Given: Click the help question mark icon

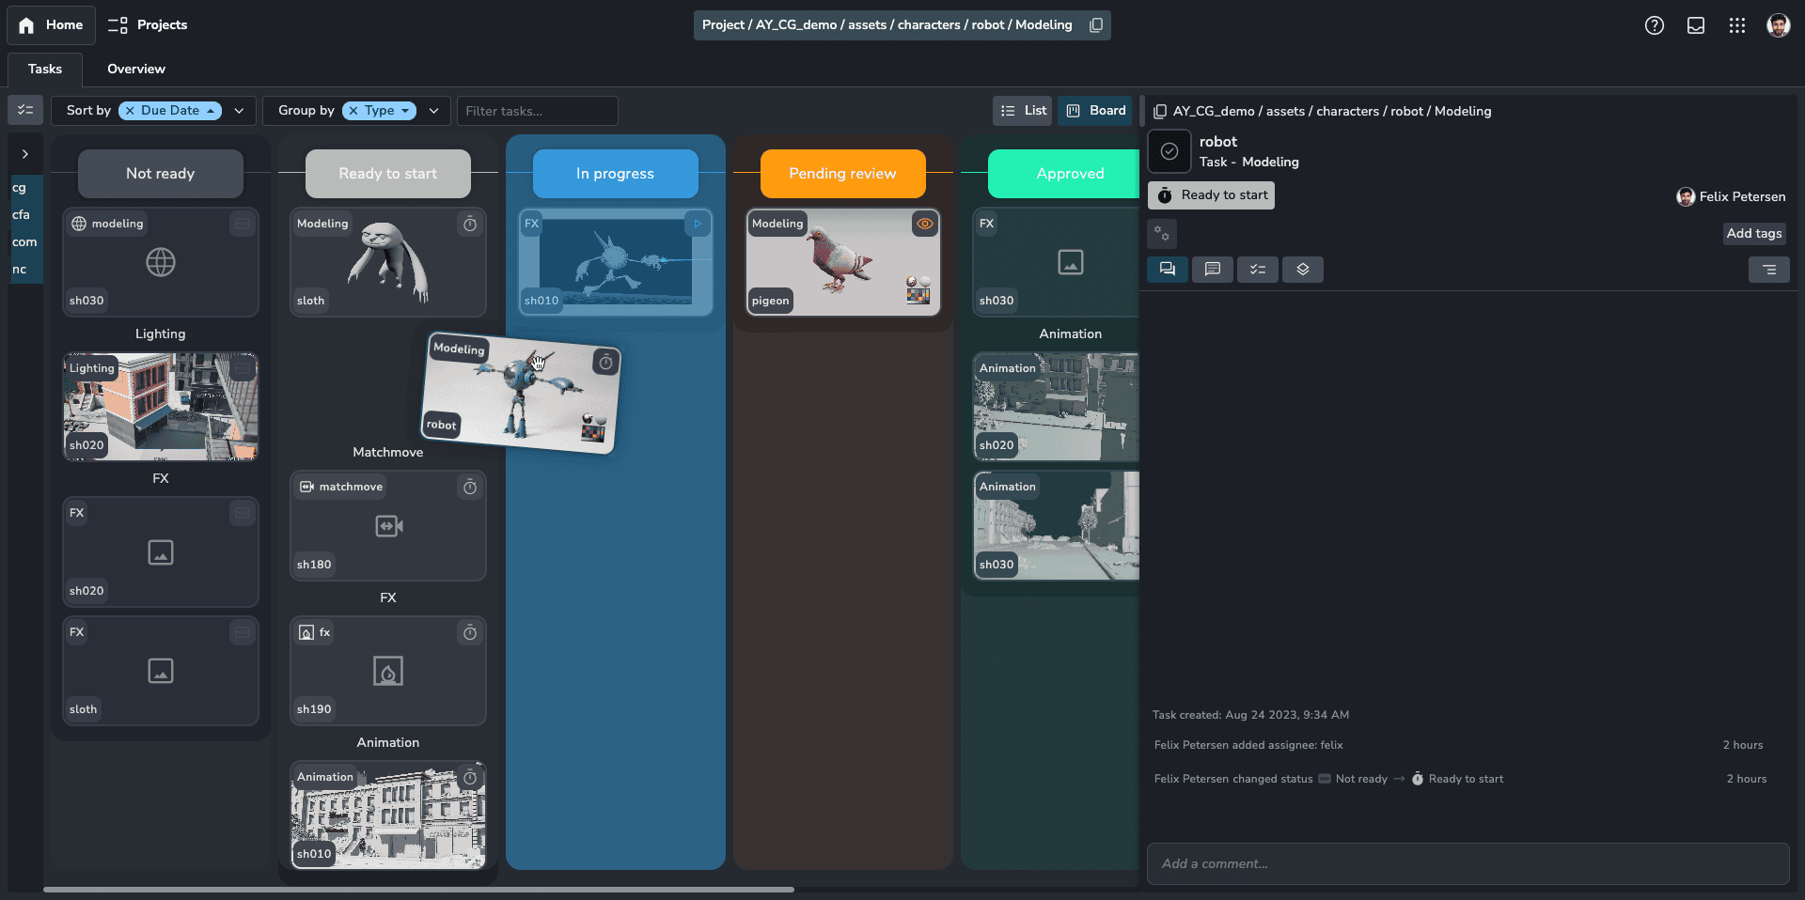Looking at the screenshot, I should (1654, 25).
